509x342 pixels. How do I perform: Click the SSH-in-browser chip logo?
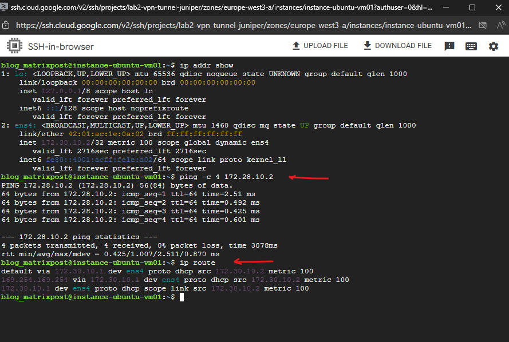(14, 46)
